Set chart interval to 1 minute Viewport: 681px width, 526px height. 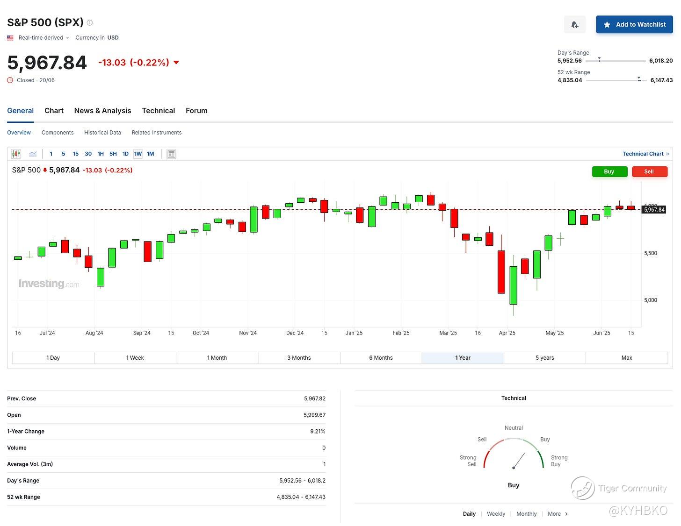click(x=51, y=154)
